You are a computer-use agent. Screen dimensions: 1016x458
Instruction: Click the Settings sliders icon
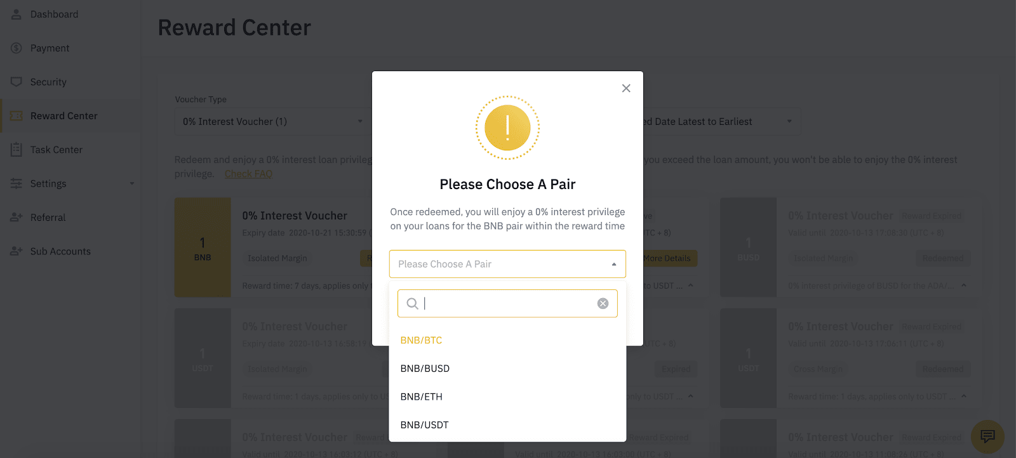coord(17,183)
